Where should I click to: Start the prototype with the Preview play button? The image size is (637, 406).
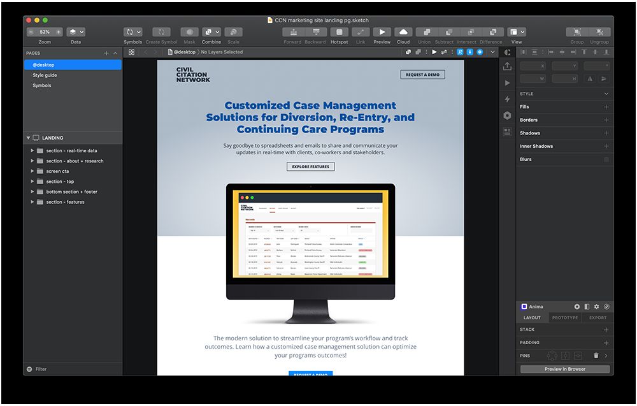click(x=382, y=32)
